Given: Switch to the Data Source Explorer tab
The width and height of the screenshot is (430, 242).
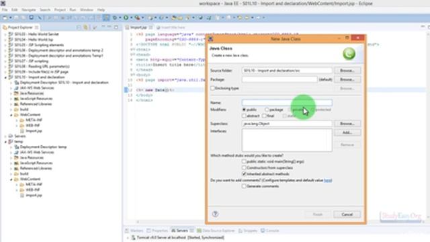Looking at the screenshot, I should click(x=216, y=231).
